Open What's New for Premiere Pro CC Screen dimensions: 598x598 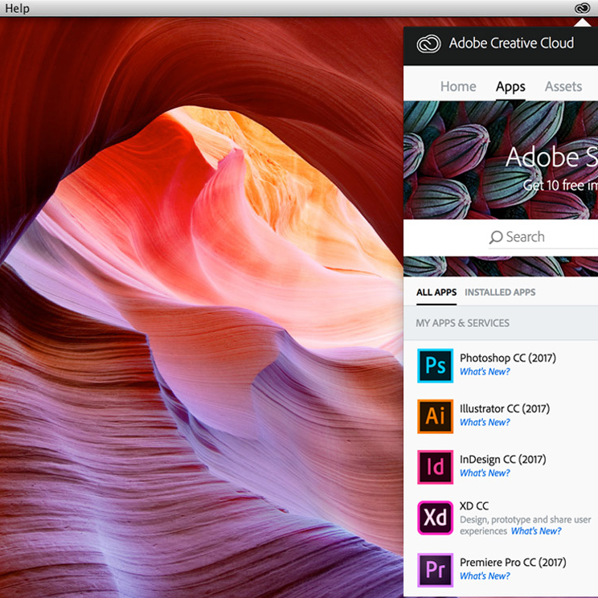[485, 576]
